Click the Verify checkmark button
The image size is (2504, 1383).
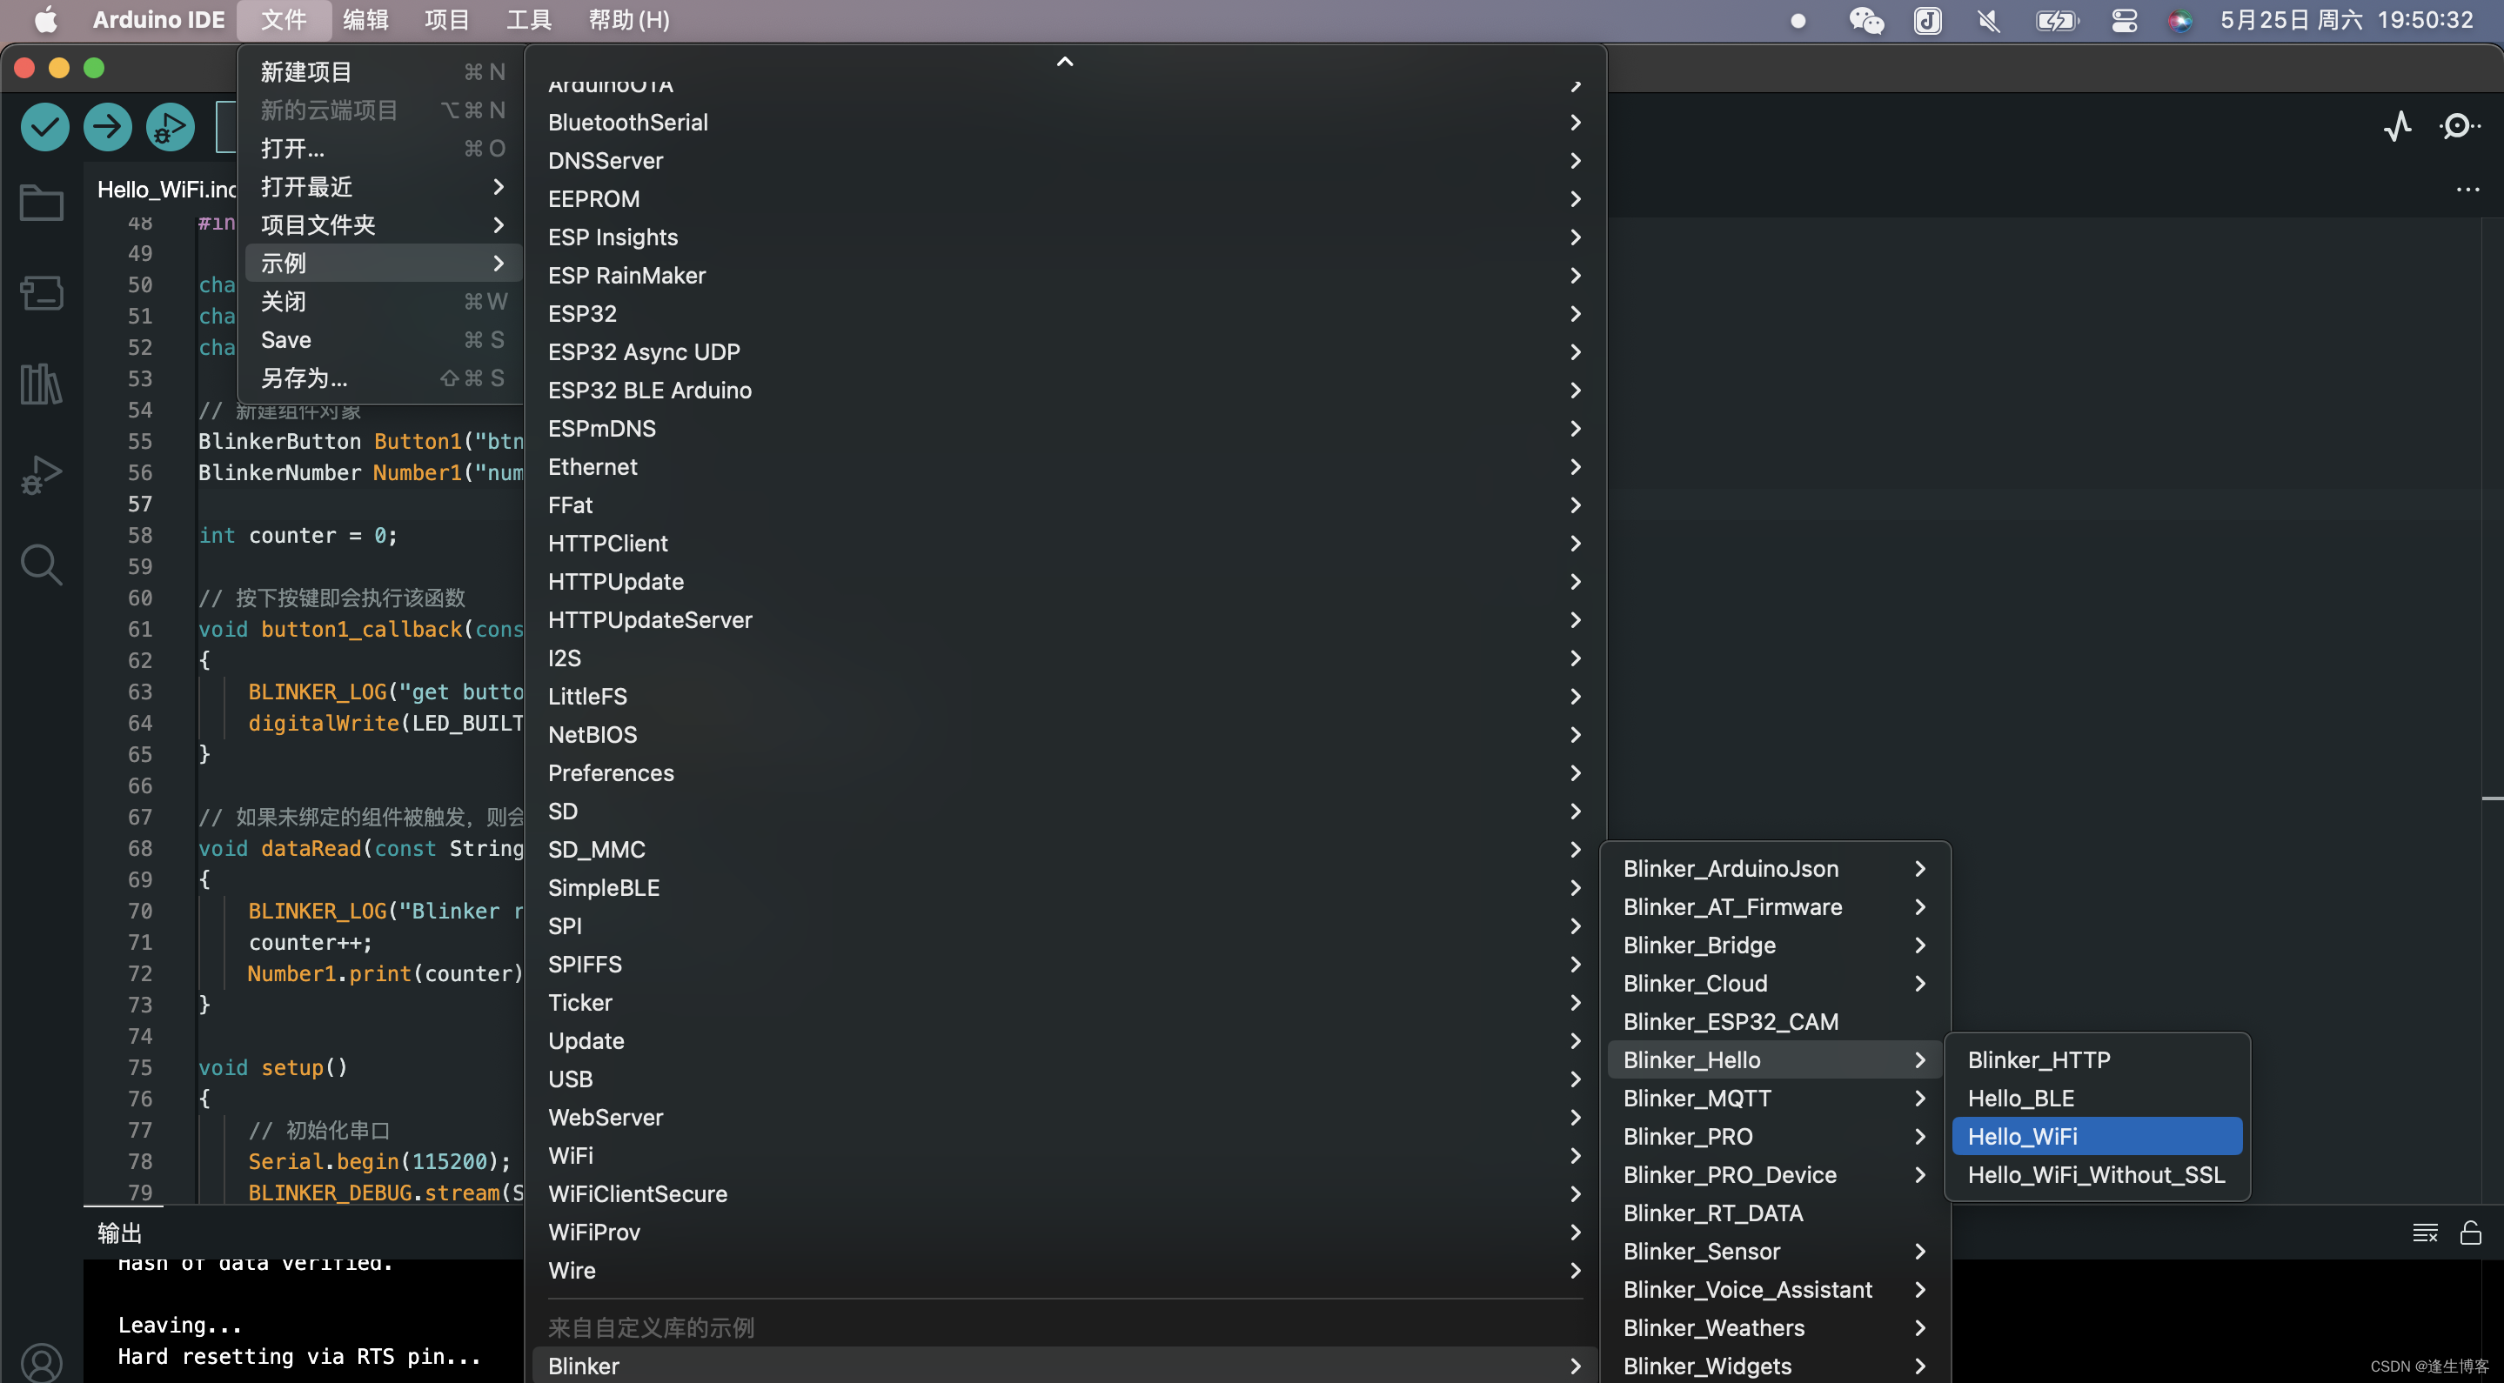pos(44,126)
